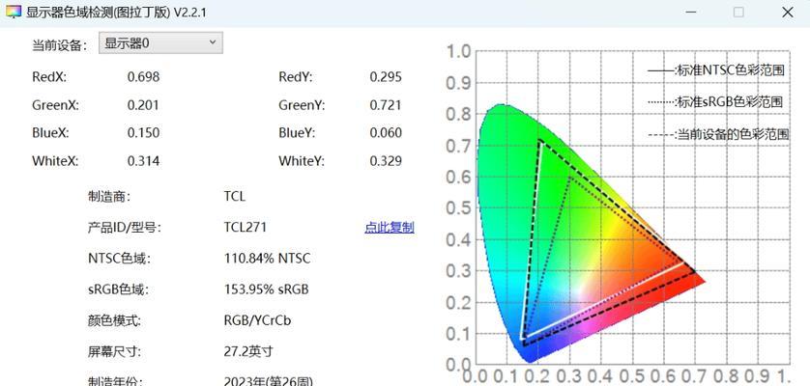Click the 110.84% NTSC gamut value
810x386 pixels.
[x=268, y=258]
